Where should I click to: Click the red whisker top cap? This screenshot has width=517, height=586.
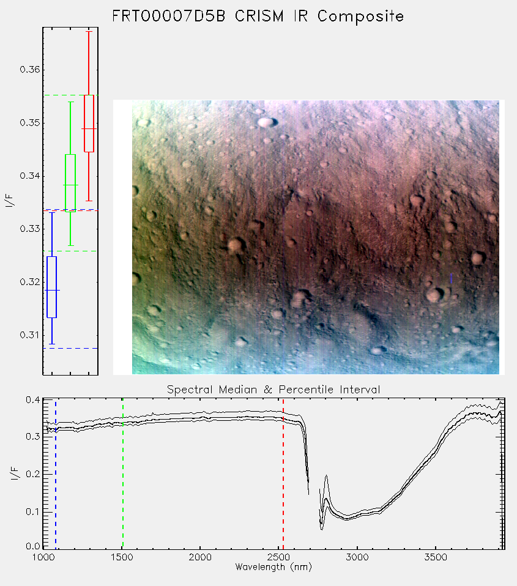pos(89,31)
